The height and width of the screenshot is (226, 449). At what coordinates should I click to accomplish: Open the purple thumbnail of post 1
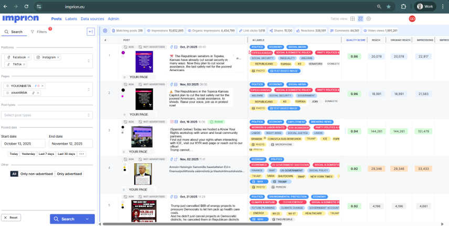(144, 62)
